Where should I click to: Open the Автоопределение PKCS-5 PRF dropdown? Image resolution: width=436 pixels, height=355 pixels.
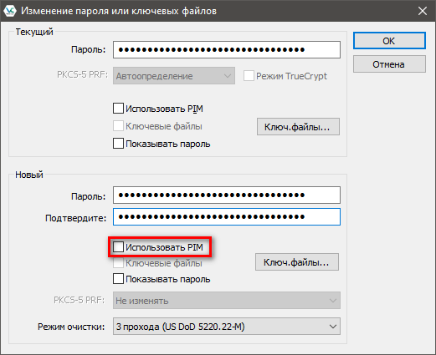(x=174, y=76)
